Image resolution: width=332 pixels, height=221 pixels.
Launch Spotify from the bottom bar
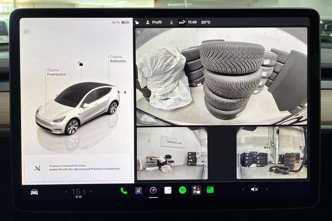(182, 190)
